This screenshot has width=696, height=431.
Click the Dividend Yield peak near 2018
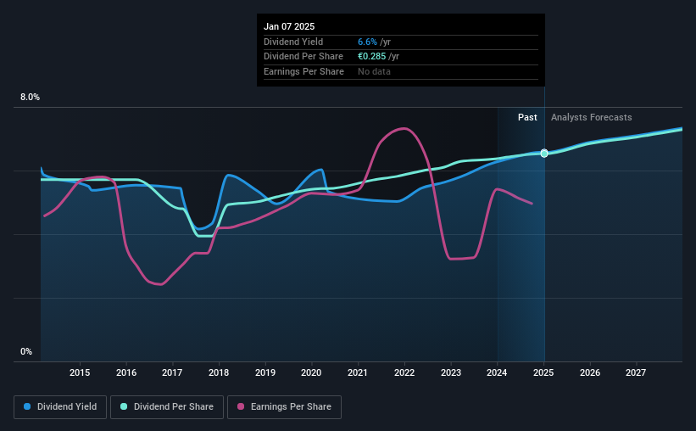229,176
